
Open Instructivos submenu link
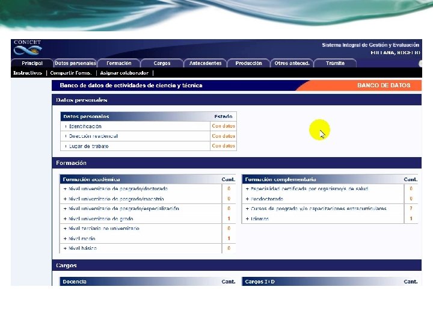[x=28, y=73]
